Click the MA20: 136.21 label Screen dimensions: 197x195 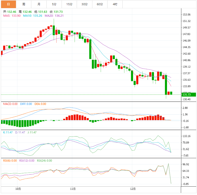pyautogui.click(x=54, y=16)
